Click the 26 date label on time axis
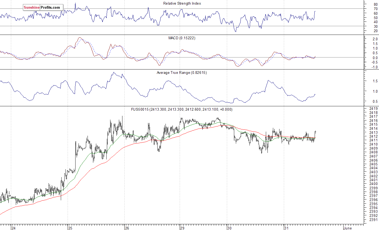The width and height of the screenshot is (379, 230). (x=127, y=228)
